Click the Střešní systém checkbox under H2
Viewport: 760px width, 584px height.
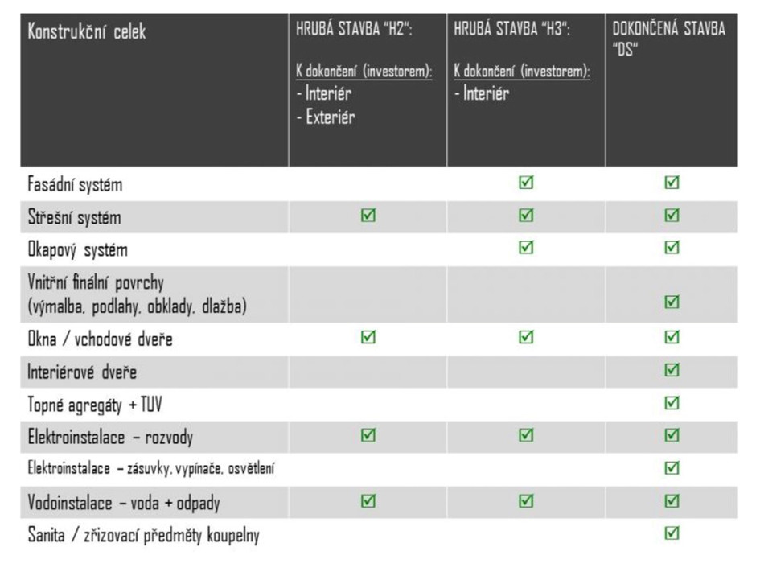tap(368, 215)
